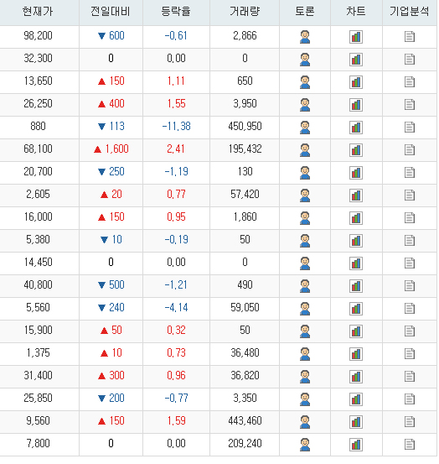
Task: Open company analysis icon for 14,450 row
Action: pyautogui.click(x=409, y=263)
